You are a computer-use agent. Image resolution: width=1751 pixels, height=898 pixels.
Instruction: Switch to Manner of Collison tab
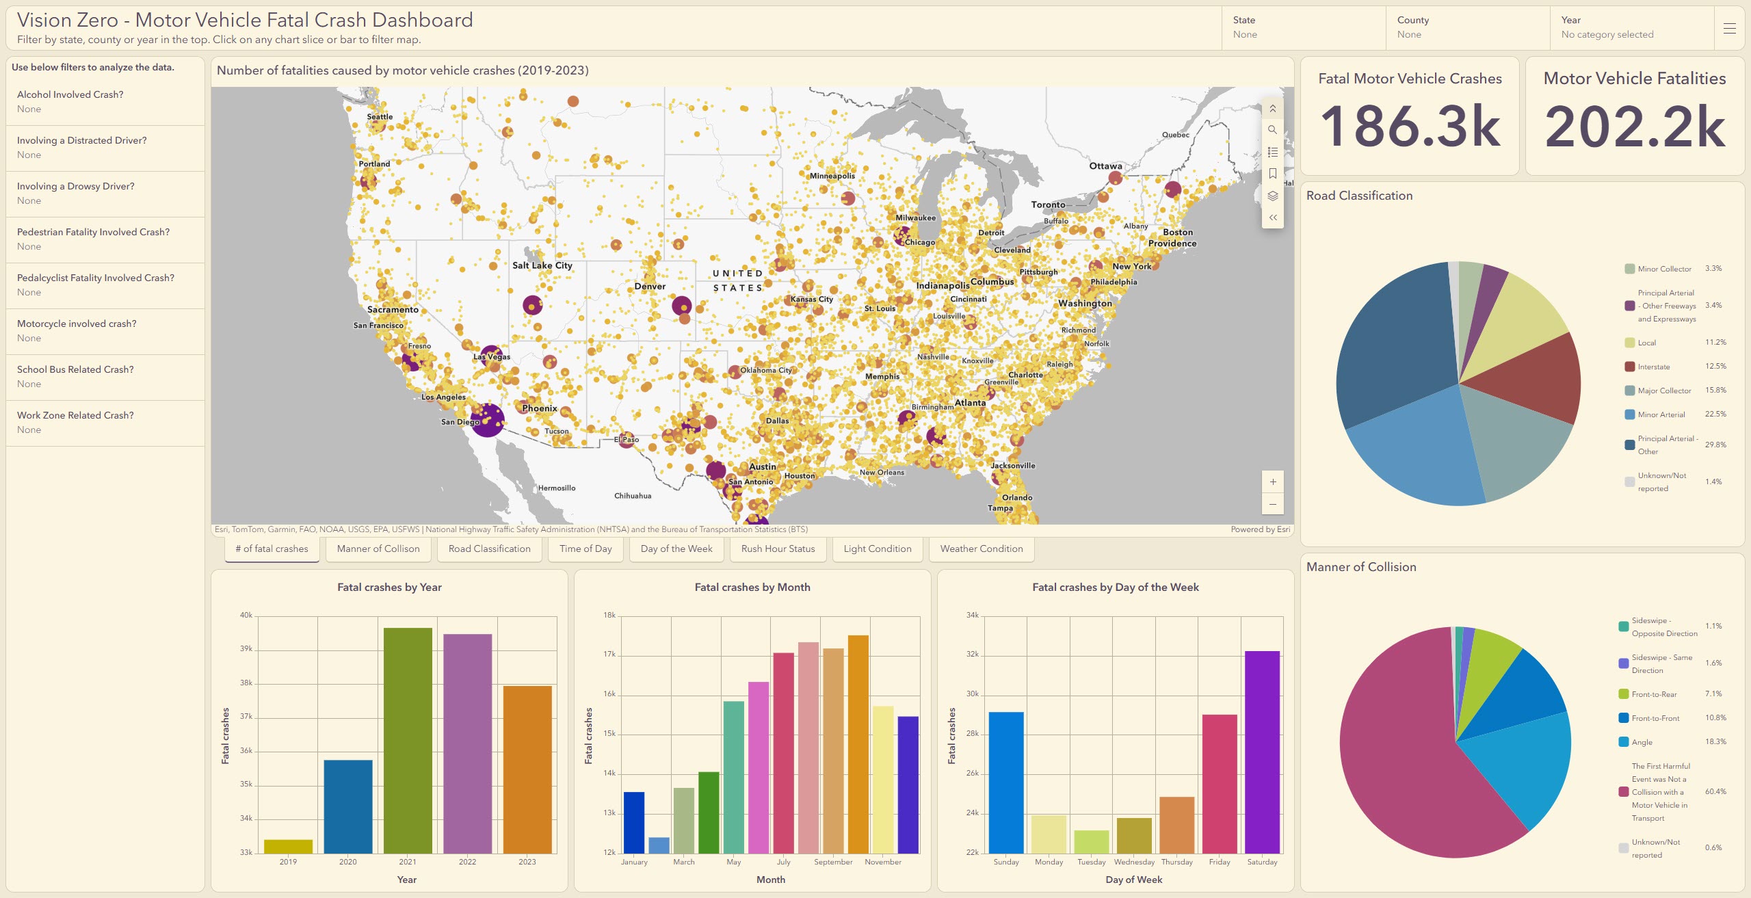(x=378, y=549)
